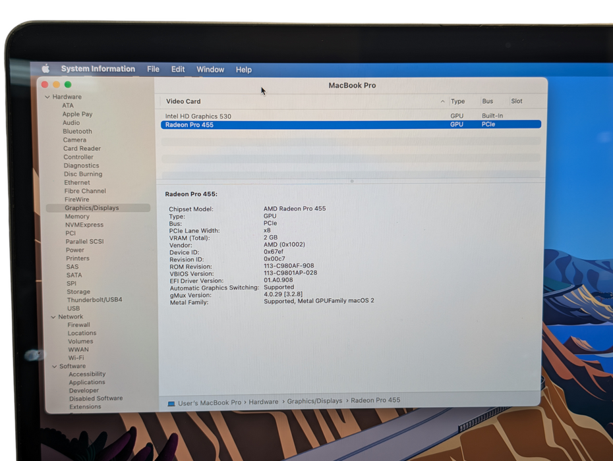
Task: Open the System Information menu
Action: 98,68
